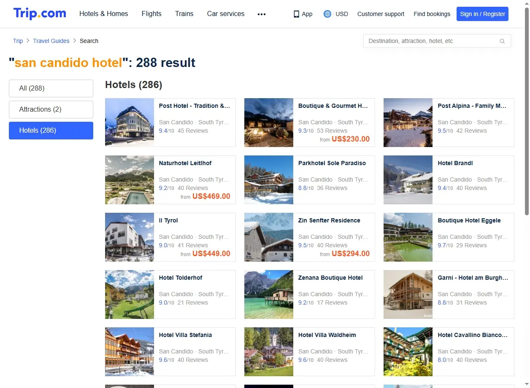Open Il Tyrol listing title
The height and width of the screenshot is (388, 530).
168,220
